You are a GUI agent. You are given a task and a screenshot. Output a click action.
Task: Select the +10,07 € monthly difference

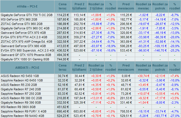143,94
